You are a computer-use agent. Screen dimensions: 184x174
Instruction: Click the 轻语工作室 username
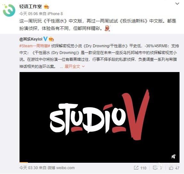[31, 6]
